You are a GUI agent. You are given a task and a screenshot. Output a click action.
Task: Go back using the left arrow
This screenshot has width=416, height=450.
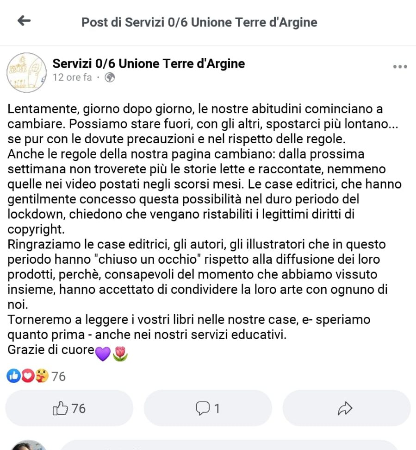tap(24, 21)
